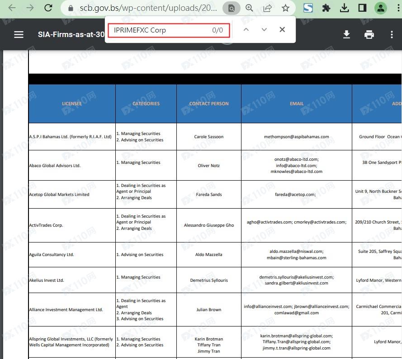Click the LICENSEE column header
Image resolution: width=402 pixels, height=359 pixels.
pyautogui.click(x=72, y=103)
